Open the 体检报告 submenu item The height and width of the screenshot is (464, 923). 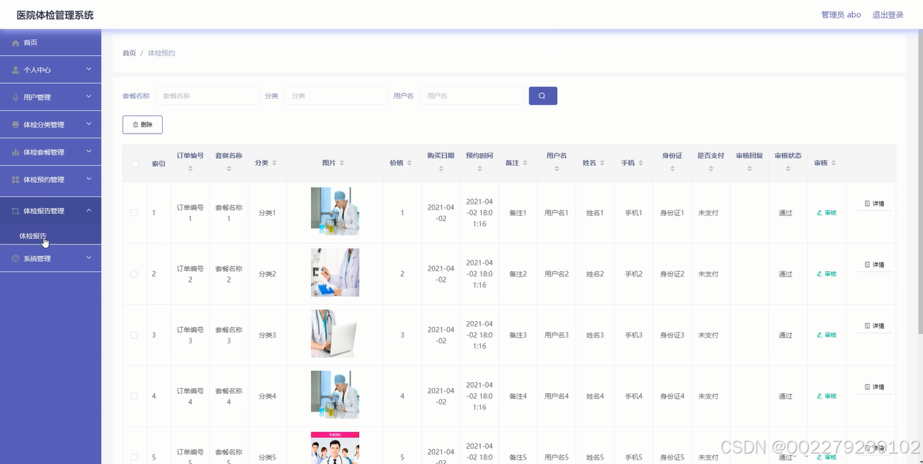point(31,237)
